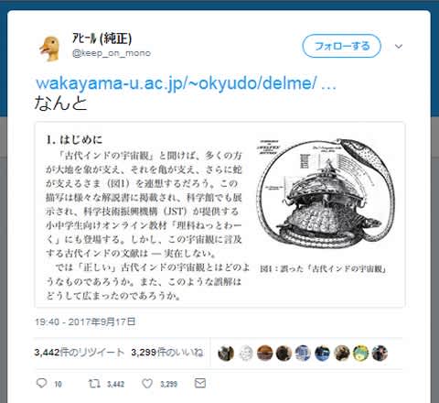The width and height of the screenshot is (439, 403).
Task: Click the フォローする follow button
Action: pyautogui.click(x=342, y=46)
